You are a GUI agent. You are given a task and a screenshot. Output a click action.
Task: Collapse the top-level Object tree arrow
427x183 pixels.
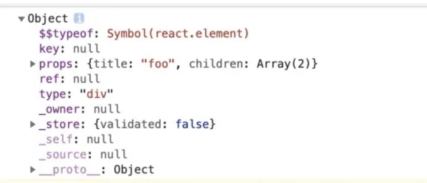coord(21,19)
